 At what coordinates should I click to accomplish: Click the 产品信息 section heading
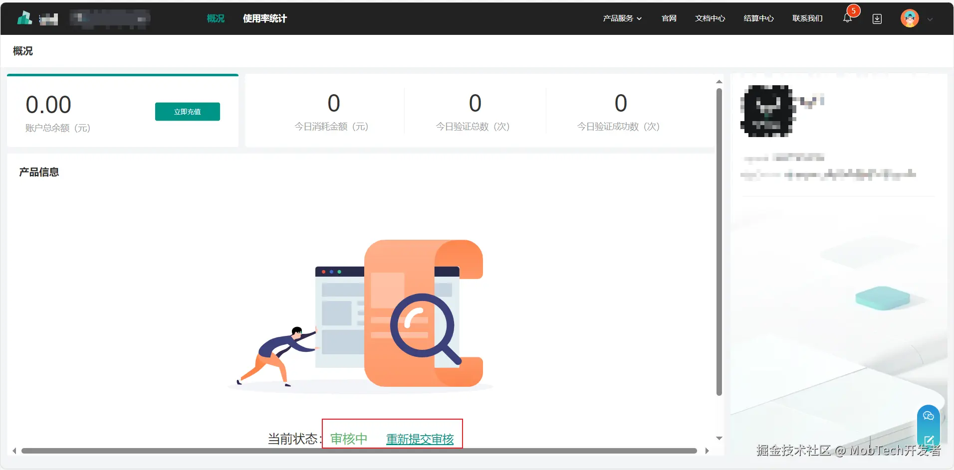[39, 172]
